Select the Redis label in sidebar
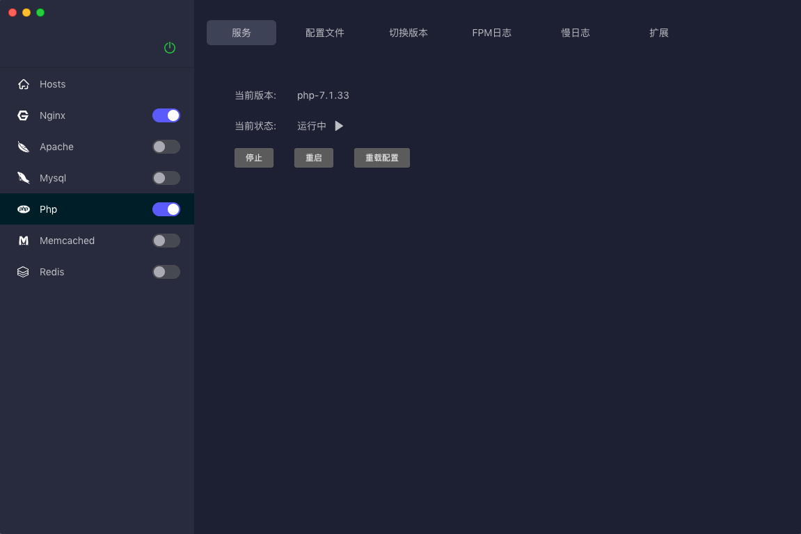Screen dimensions: 801x534 pos(52,272)
